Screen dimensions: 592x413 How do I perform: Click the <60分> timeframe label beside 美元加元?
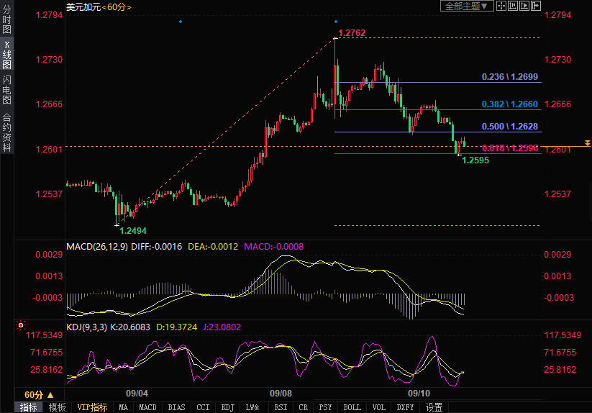click(117, 6)
